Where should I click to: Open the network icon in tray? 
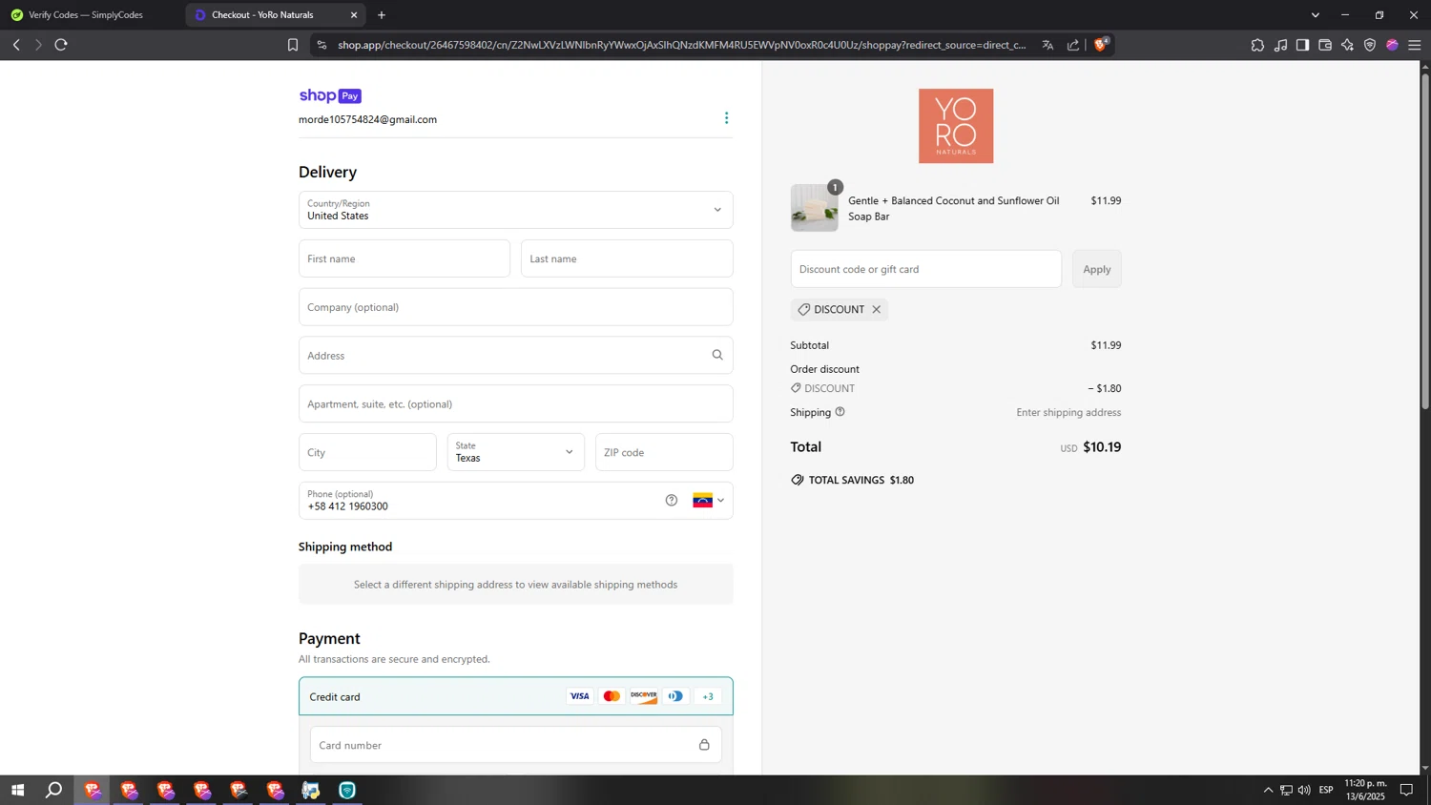1286,790
